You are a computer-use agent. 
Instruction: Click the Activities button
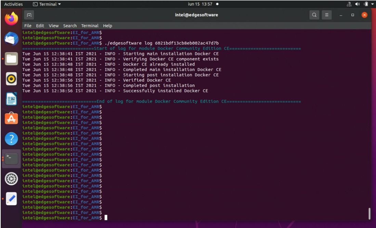point(13,4)
